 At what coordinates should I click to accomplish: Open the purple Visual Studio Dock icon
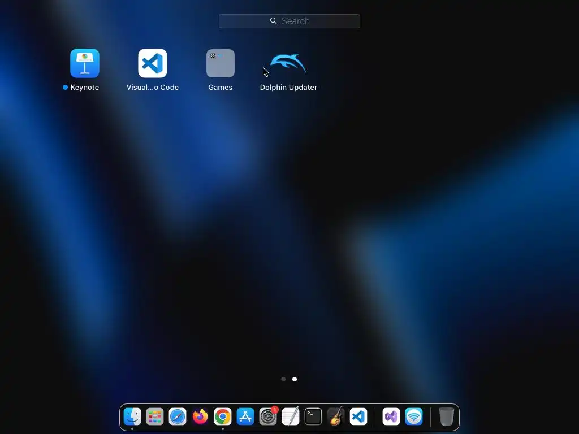[391, 416]
